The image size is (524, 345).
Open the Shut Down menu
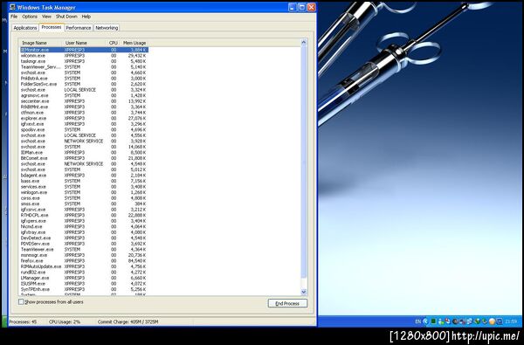click(66, 17)
